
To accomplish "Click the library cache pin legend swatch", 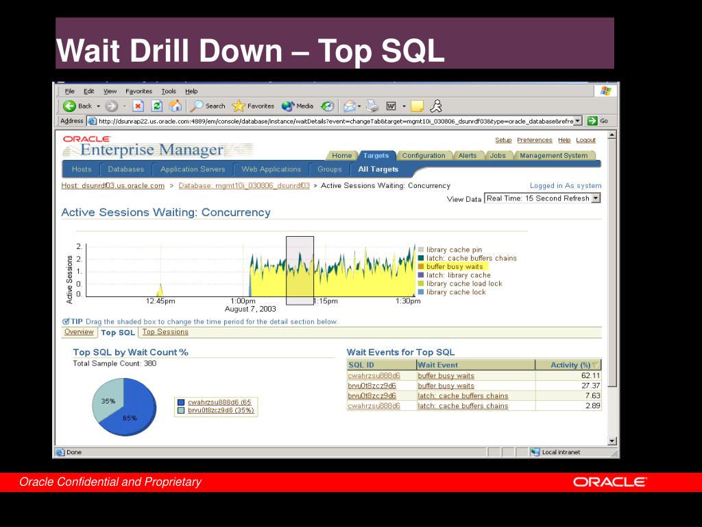I will 421,250.
